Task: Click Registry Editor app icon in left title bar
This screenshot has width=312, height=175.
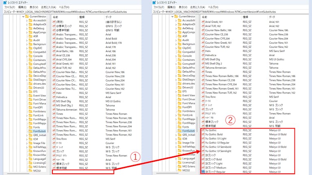Action: [5, 2]
